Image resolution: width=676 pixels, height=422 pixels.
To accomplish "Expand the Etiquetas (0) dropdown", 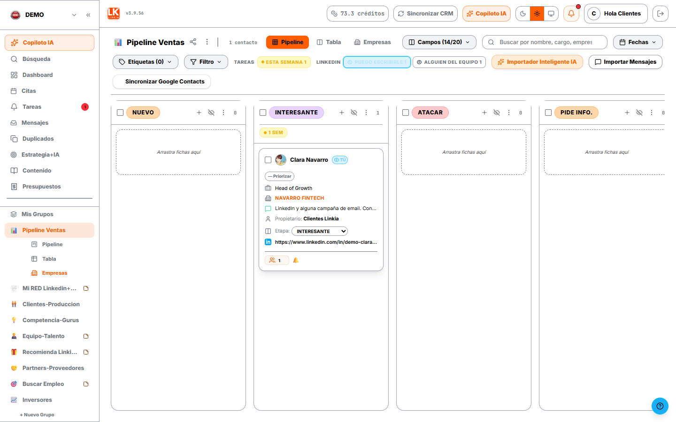I will [x=146, y=62].
